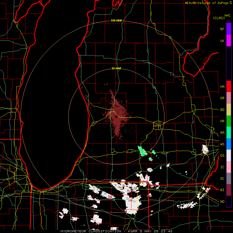Image resolution: width=233 pixels, height=233 pixels.
Task: Click the BD legend label
Action: pos(222,110)
